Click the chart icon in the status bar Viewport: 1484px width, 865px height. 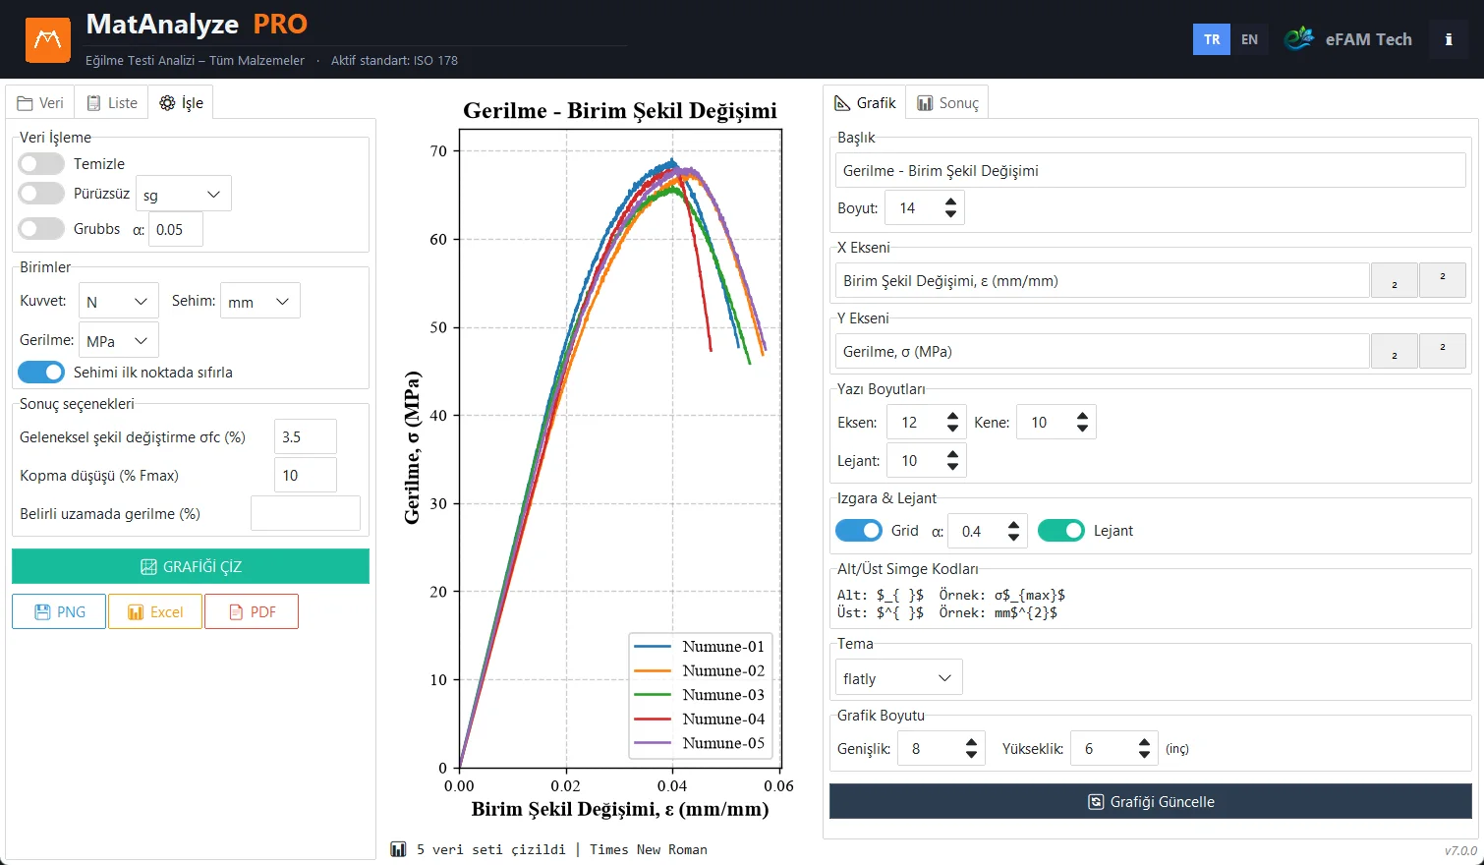[398, 849]
